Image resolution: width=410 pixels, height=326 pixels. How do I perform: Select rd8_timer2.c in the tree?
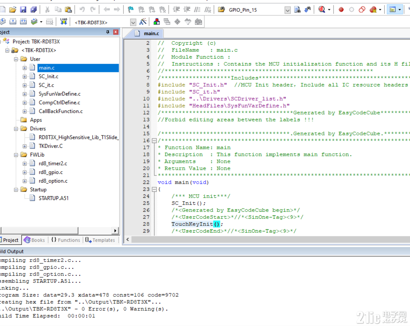coord(53,164)
